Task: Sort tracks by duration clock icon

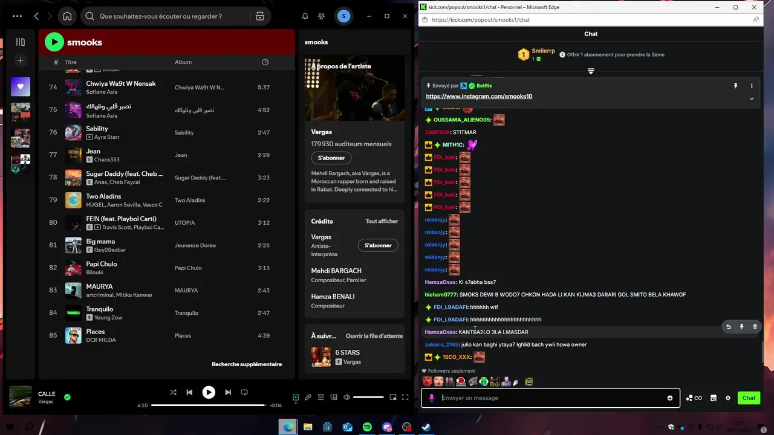Action: pos(265,62)
